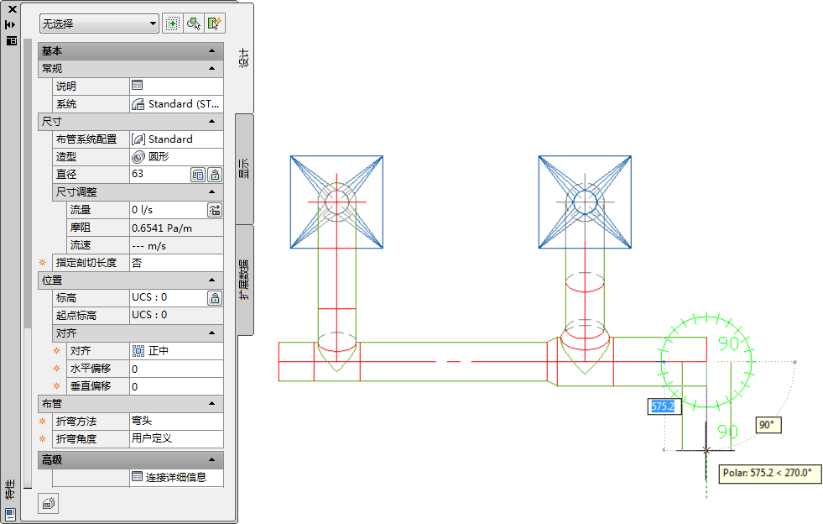
Task: Click the 造型 圆形 shape value
Action: coord(176,157)
